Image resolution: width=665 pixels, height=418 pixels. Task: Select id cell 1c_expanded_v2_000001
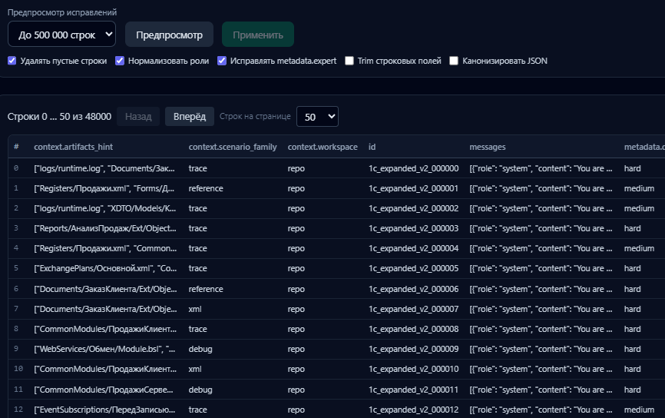tap(413, 188)
